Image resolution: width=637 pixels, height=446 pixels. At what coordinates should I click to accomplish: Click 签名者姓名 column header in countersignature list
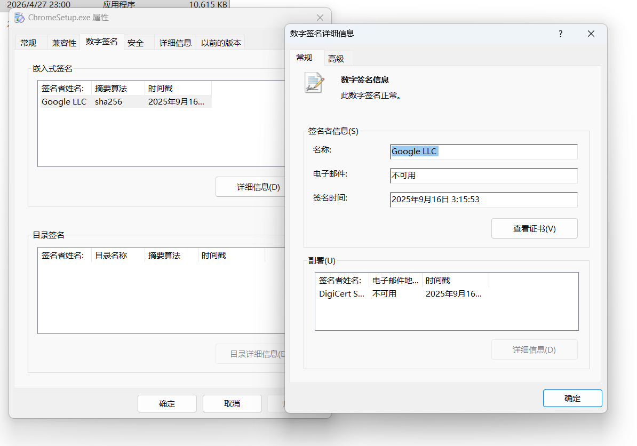click(342, 280)
